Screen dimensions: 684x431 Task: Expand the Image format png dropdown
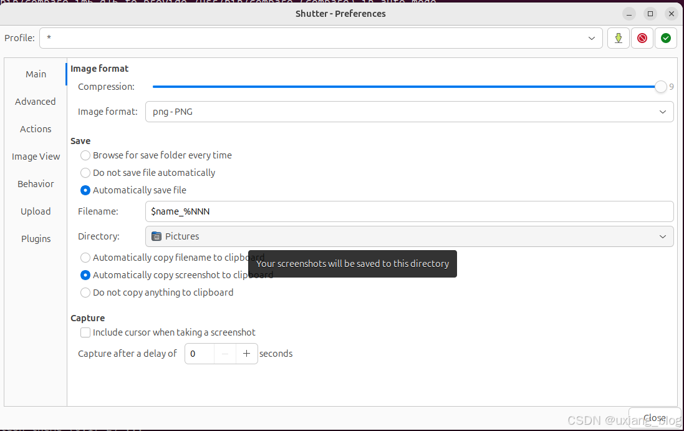point(409,112)
